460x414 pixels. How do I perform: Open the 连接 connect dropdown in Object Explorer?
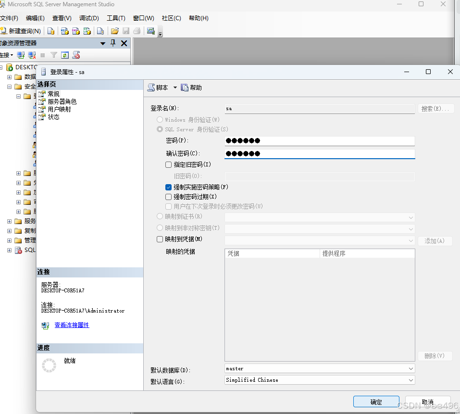(x=6, y=55)
